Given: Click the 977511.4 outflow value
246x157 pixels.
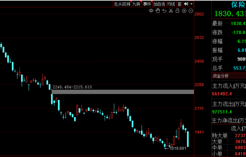Looking at the screenshot, I should [x=222, y=112].
